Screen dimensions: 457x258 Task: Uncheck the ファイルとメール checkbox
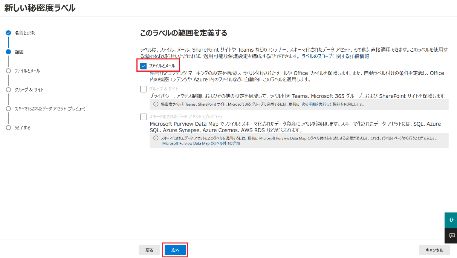pyautogui.click(x=143, y=66)
